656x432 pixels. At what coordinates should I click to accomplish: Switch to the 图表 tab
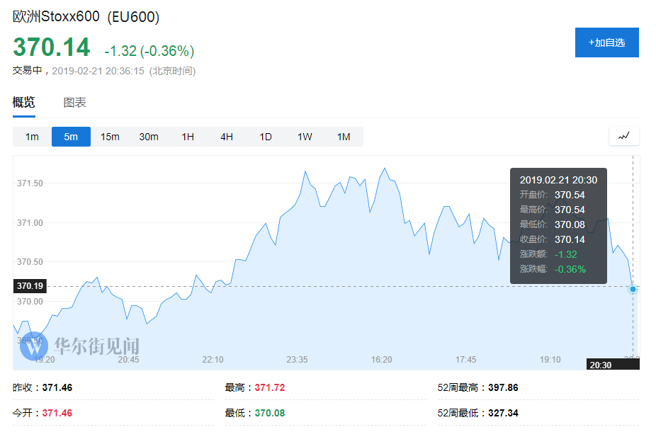[x=74, y=103]
